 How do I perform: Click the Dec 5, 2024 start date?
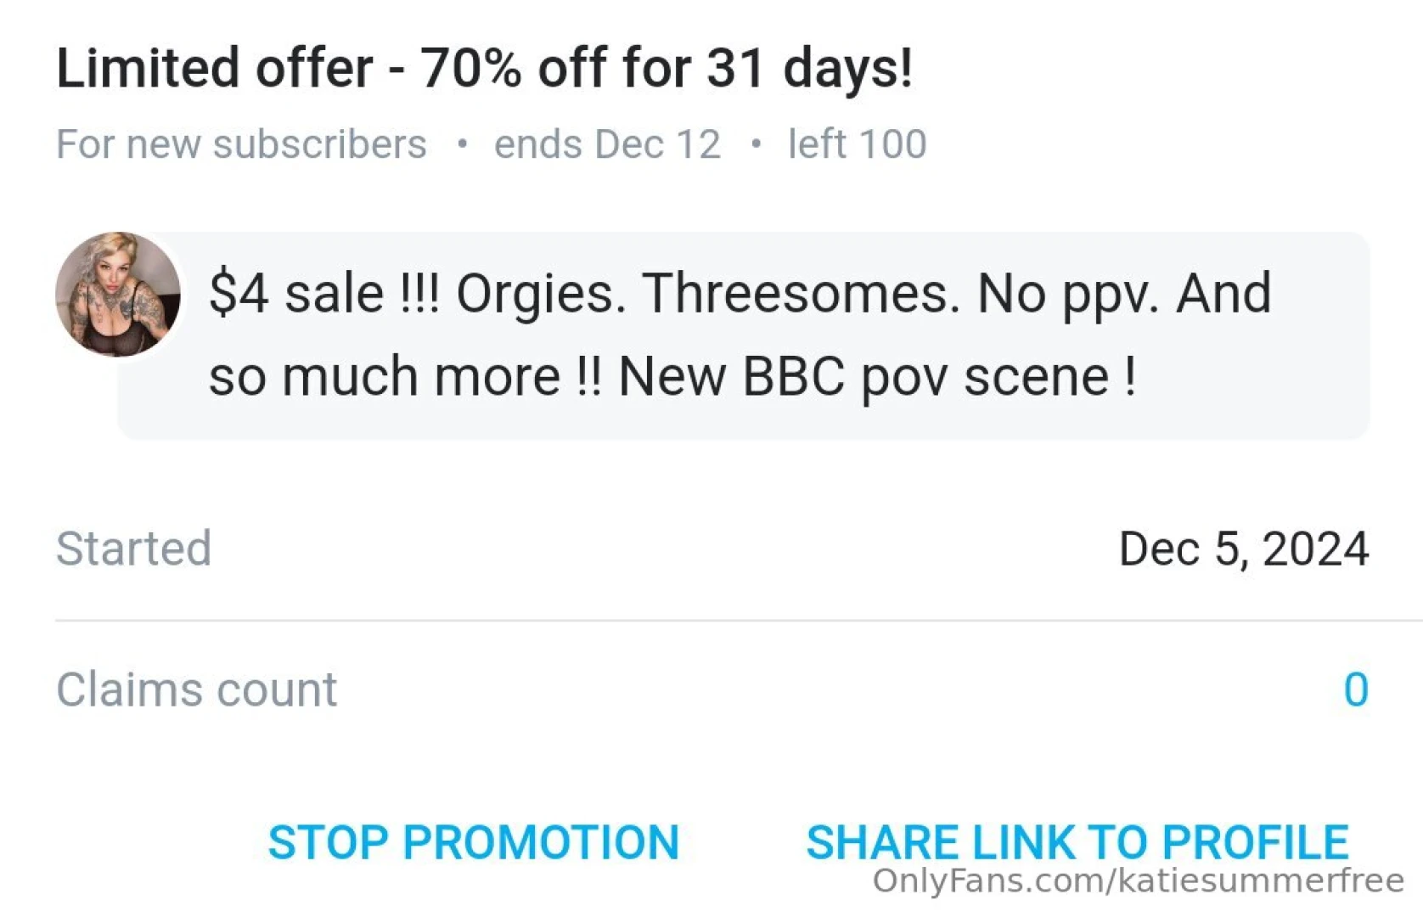pyautogui.click(x=1243, y=549)
